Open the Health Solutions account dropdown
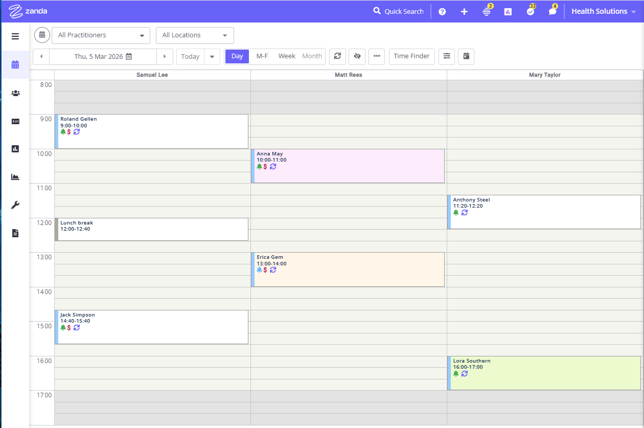644x428 pixels. [x=603, y=11]
